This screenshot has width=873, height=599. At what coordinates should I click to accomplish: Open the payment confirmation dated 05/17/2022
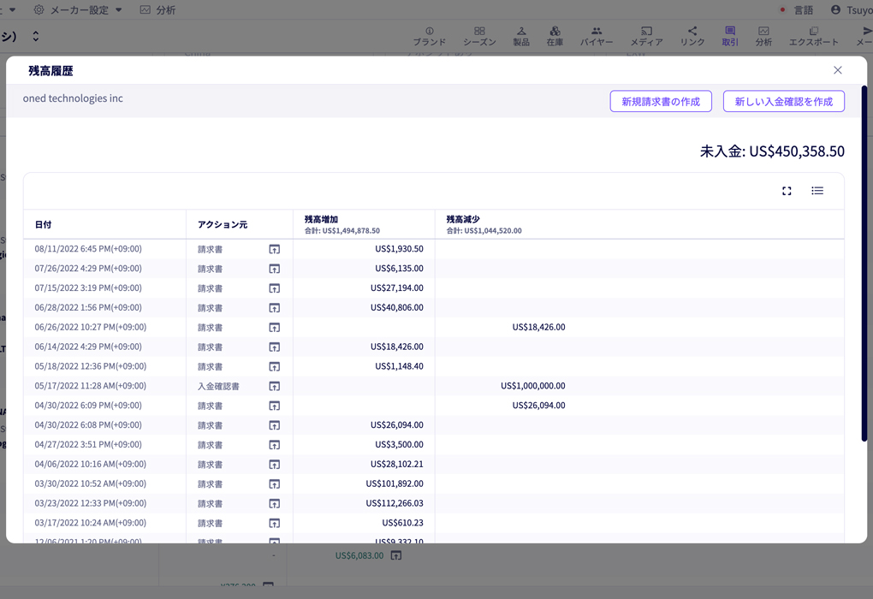coord(275,386)
